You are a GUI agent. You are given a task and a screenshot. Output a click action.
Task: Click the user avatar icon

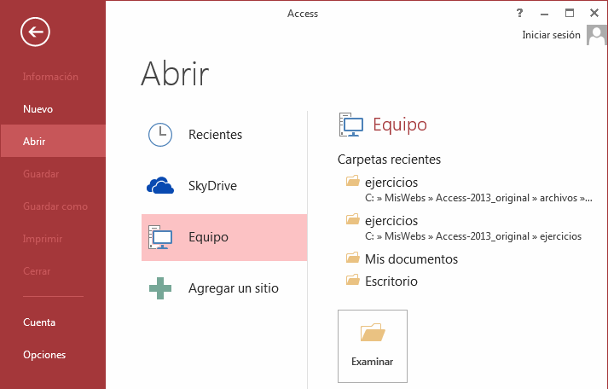click(x=597, y=36)
